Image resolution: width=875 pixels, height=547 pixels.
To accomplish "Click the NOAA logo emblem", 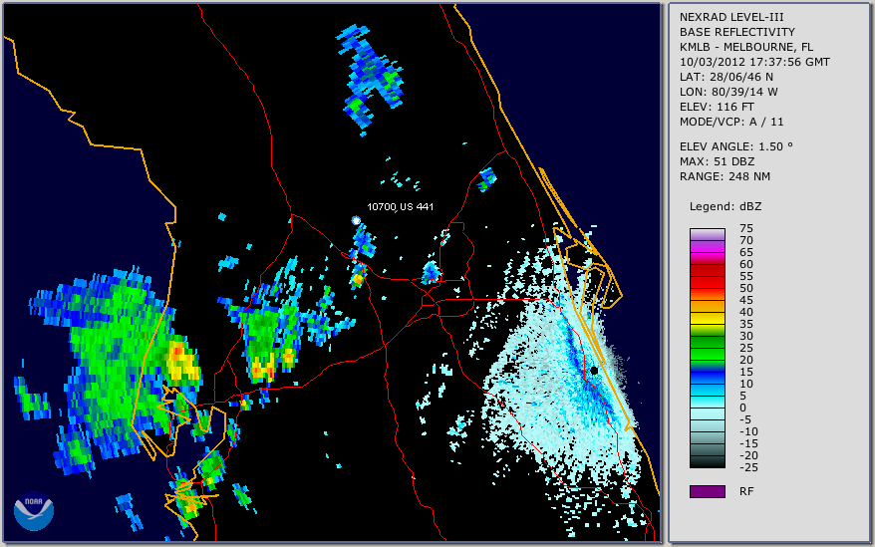I will 34,511.
